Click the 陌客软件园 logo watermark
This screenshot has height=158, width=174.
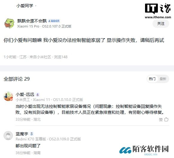tap(144, 150)
